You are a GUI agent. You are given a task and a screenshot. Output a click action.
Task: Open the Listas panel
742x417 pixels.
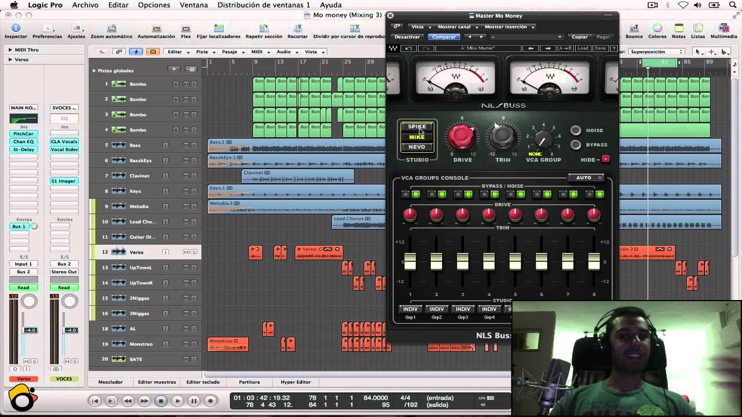(698, 31)
